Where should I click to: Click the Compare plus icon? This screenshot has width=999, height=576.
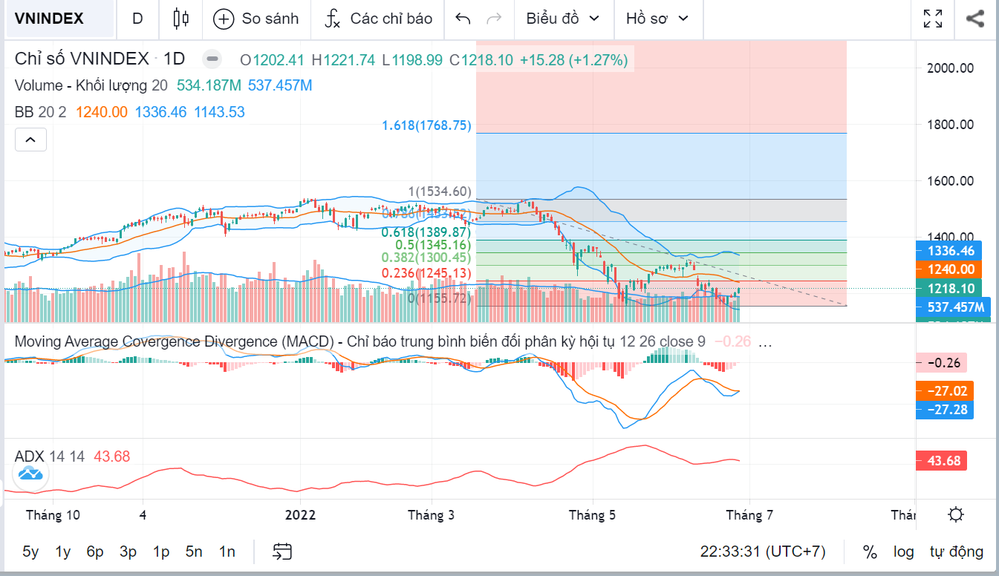(x=223, y=19)
